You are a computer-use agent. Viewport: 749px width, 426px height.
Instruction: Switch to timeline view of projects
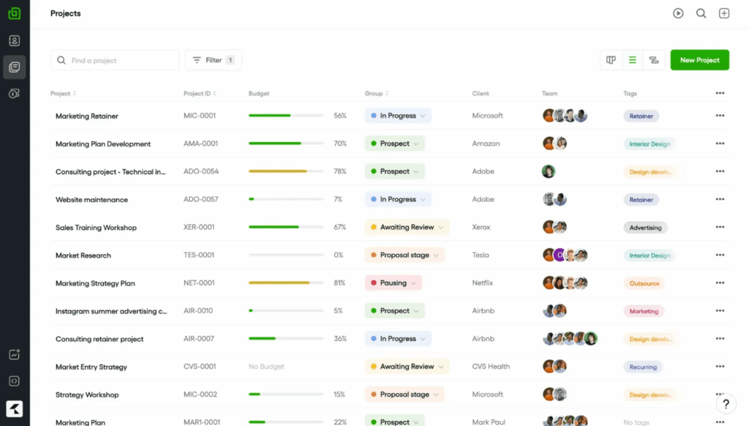[653, 59]
